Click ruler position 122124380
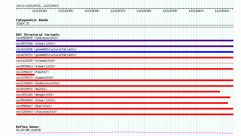This screenshot has height=136, width=241. [144, 11]
